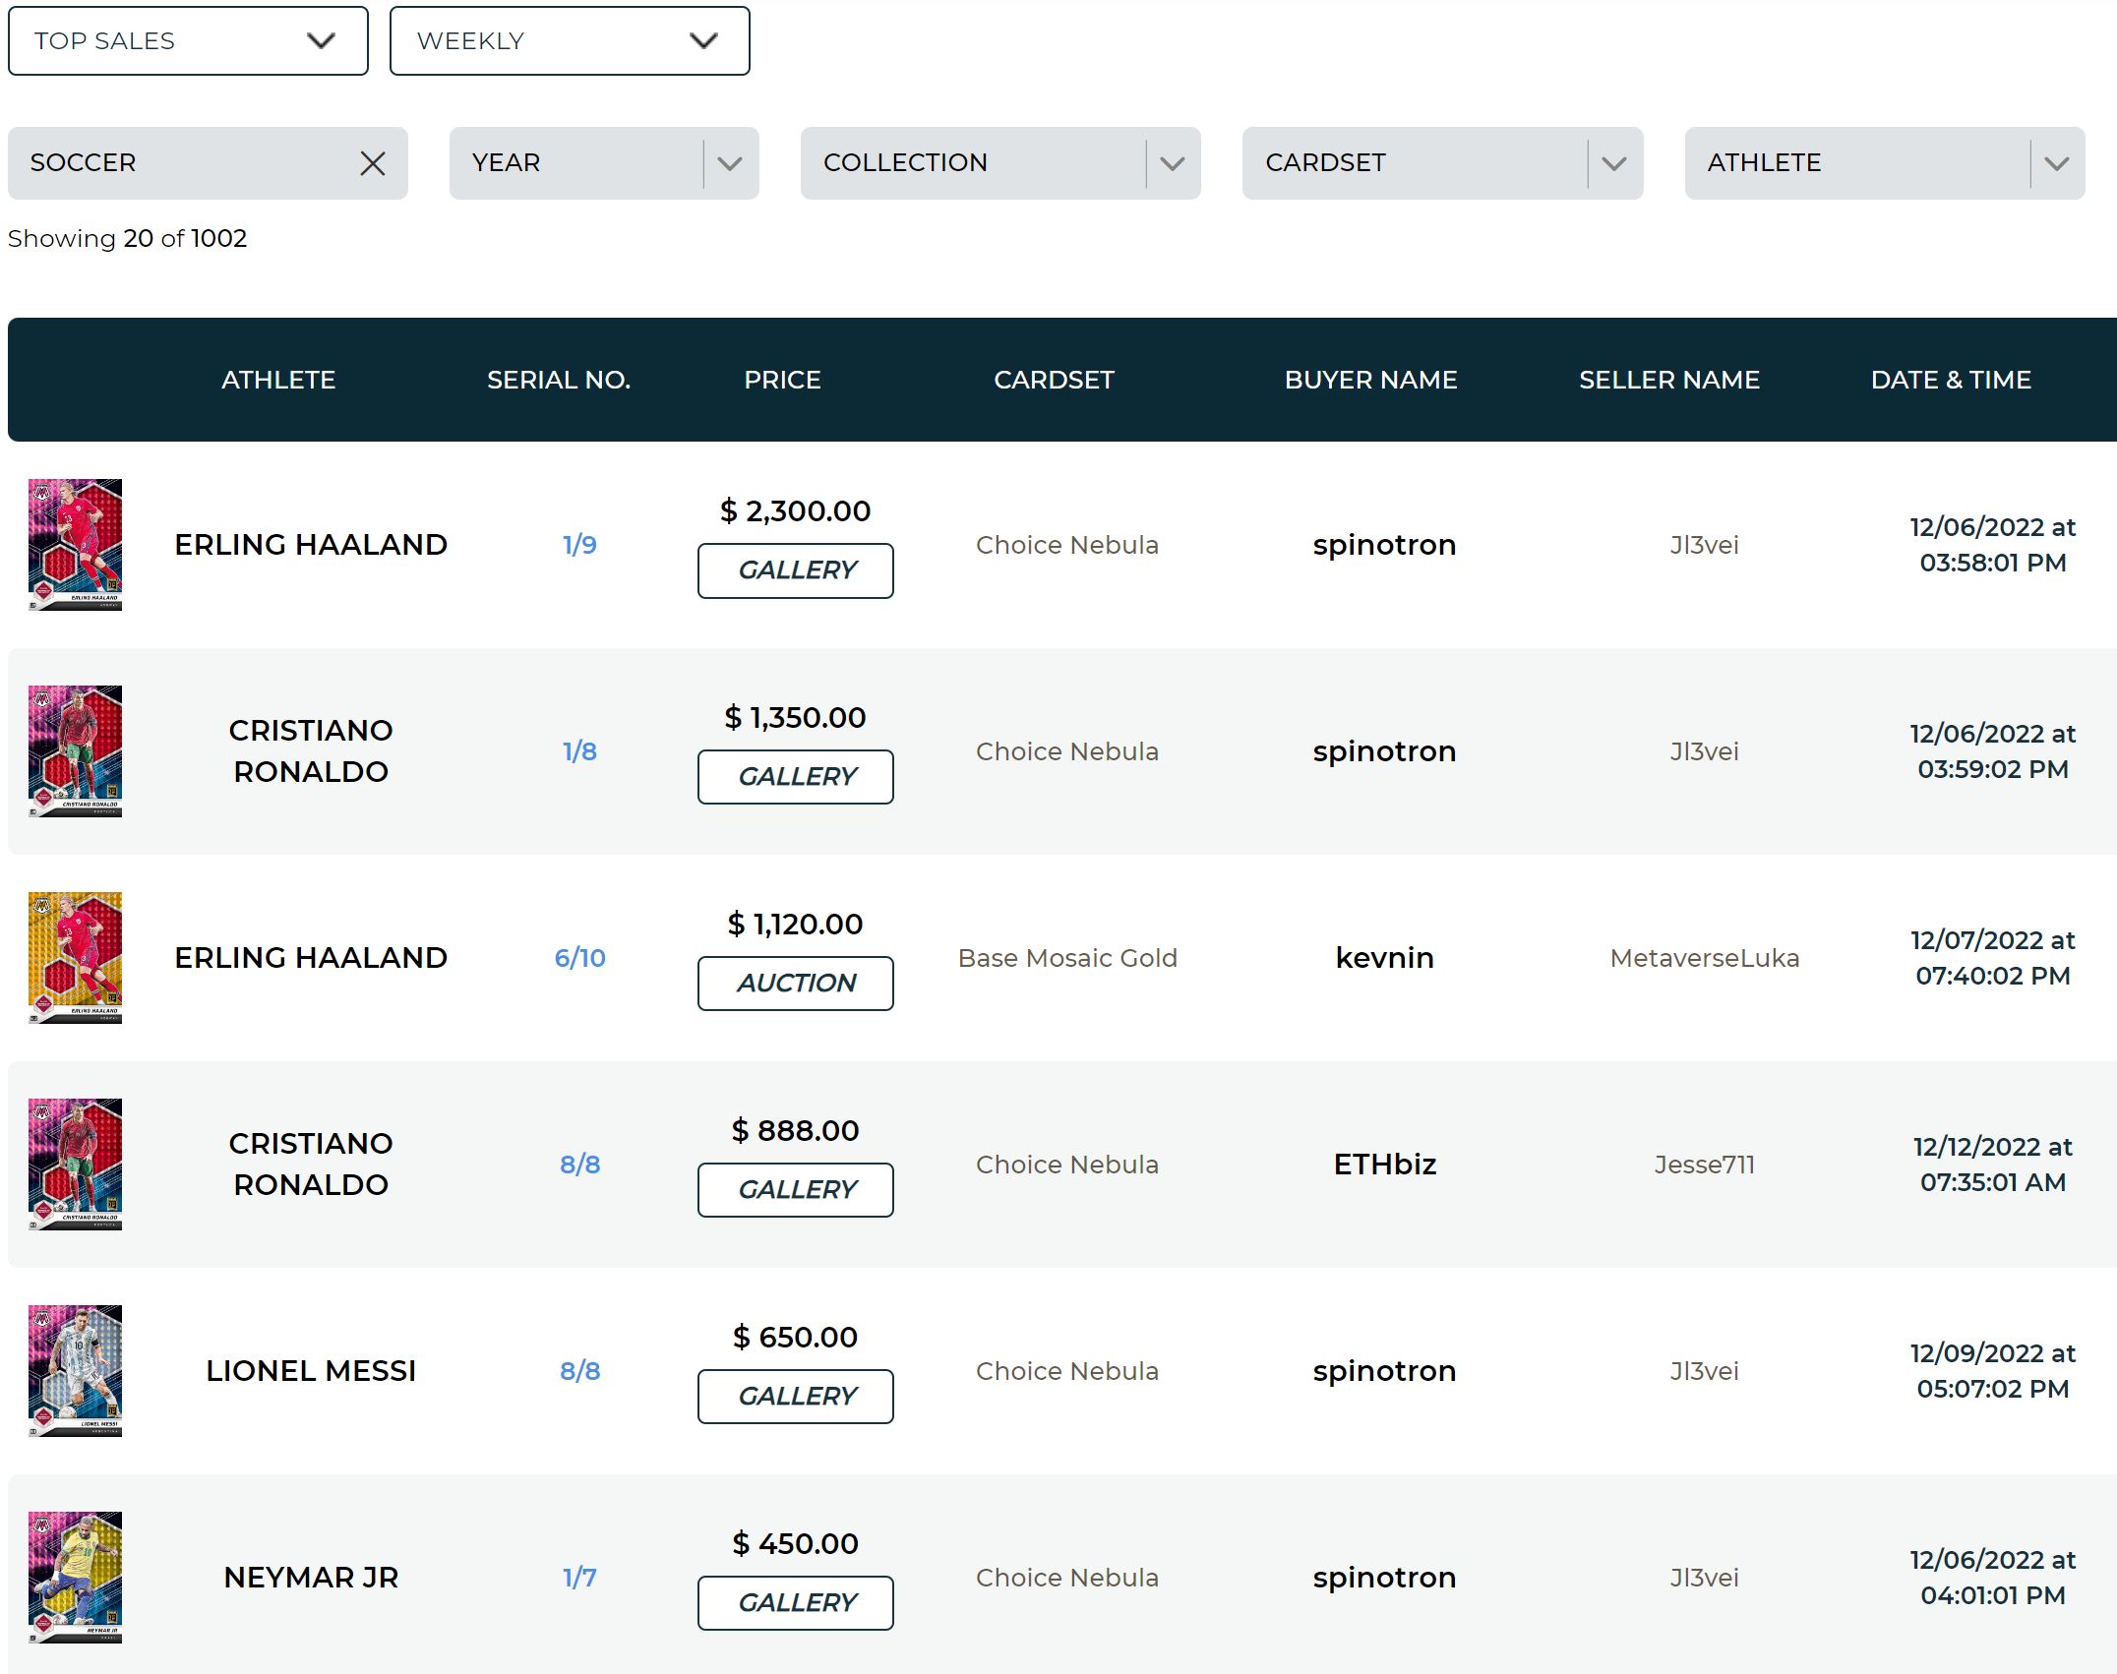Expand the ATHLETE filter chevron

(x=2056, y=163)
